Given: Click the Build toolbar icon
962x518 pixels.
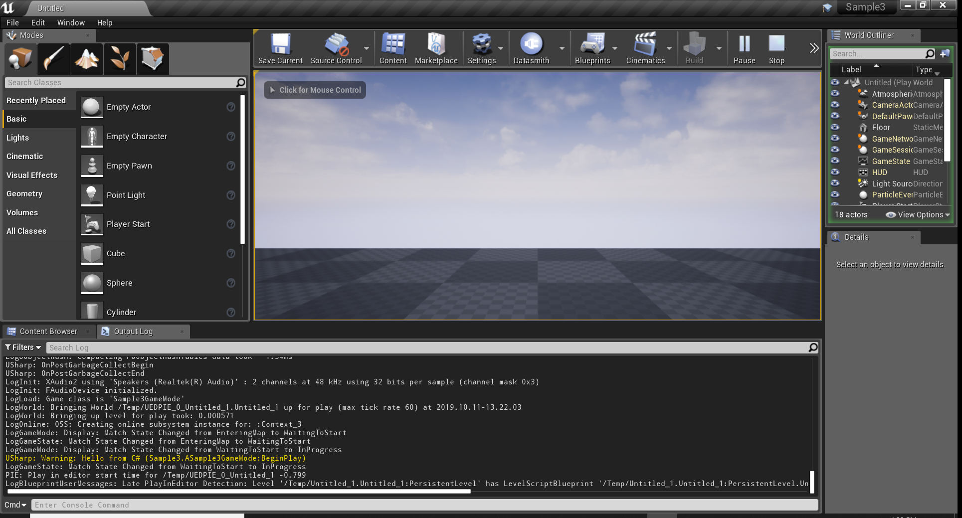Looking at the screenshot, I should [x=694, y=44].
